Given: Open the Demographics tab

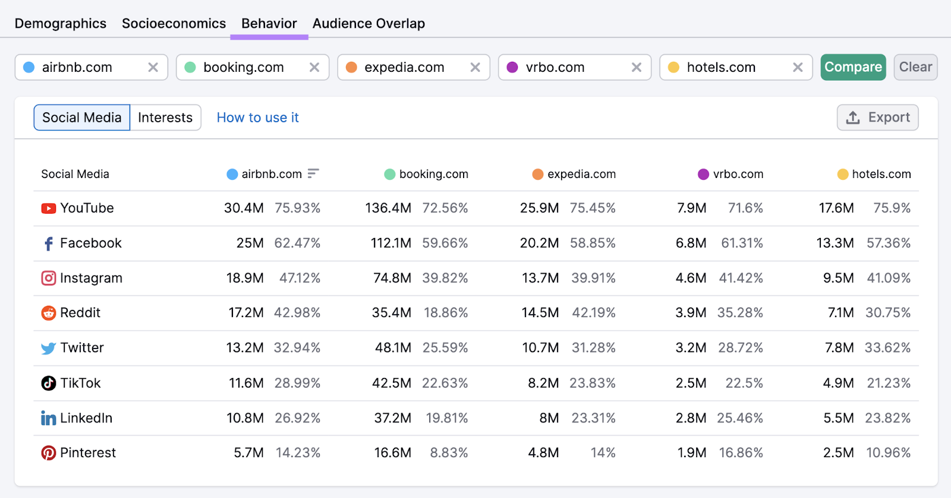Looking at the screenshot, I should click(x=61, y=24).
